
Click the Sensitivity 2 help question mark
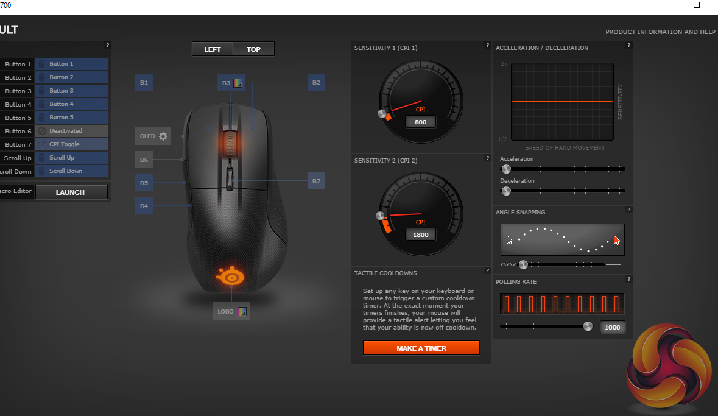[x=487, y=158]
